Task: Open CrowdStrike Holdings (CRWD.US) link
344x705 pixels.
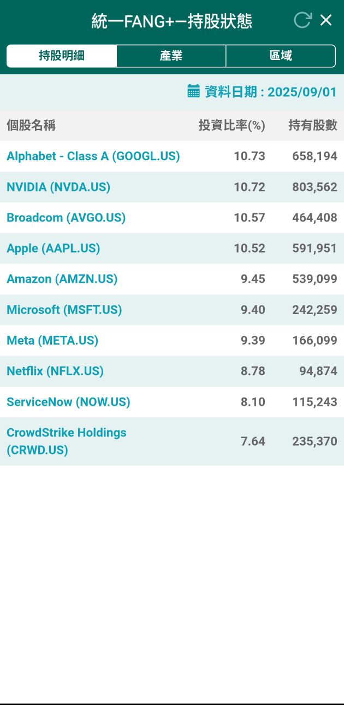Action: click(x=67, y=441)
